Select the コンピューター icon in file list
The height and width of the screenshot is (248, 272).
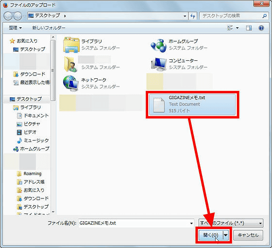coord(159,64)
